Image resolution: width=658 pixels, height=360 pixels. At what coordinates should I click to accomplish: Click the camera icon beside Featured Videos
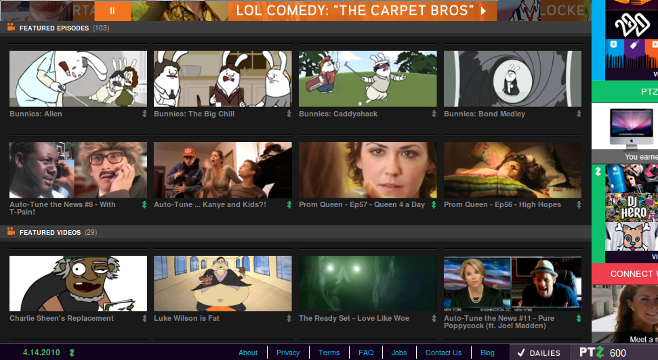(x=12, y=231)
